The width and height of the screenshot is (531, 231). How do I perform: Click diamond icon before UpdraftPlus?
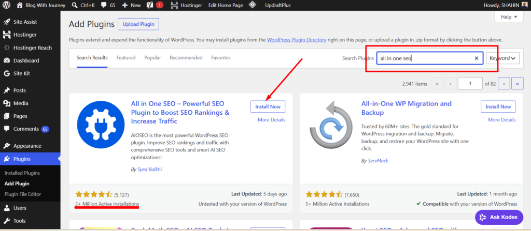tap(252, 5)
